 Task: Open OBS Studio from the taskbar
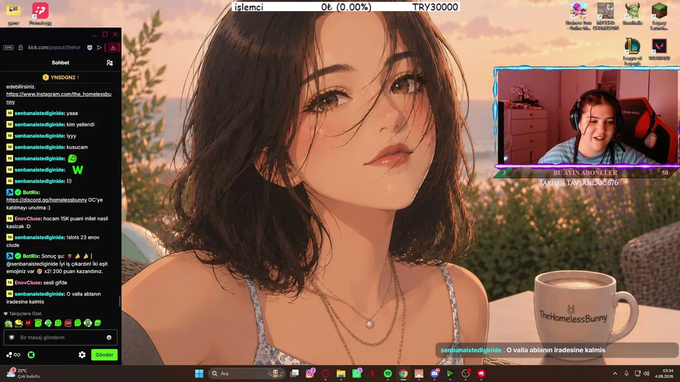(x=466, y=374)
